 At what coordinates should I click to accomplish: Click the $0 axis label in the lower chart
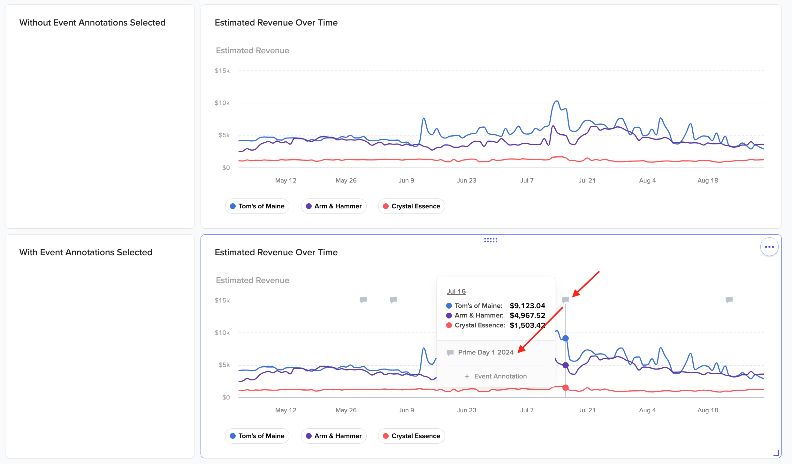coord(226,397)
